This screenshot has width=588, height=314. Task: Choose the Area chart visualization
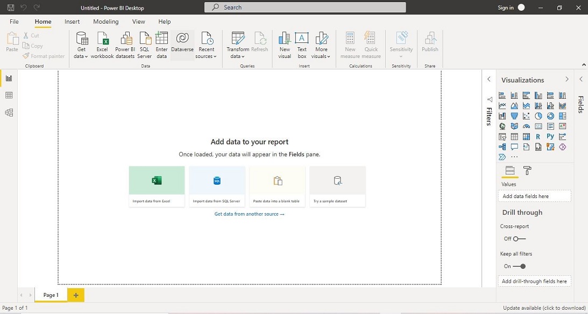(514, 106)
